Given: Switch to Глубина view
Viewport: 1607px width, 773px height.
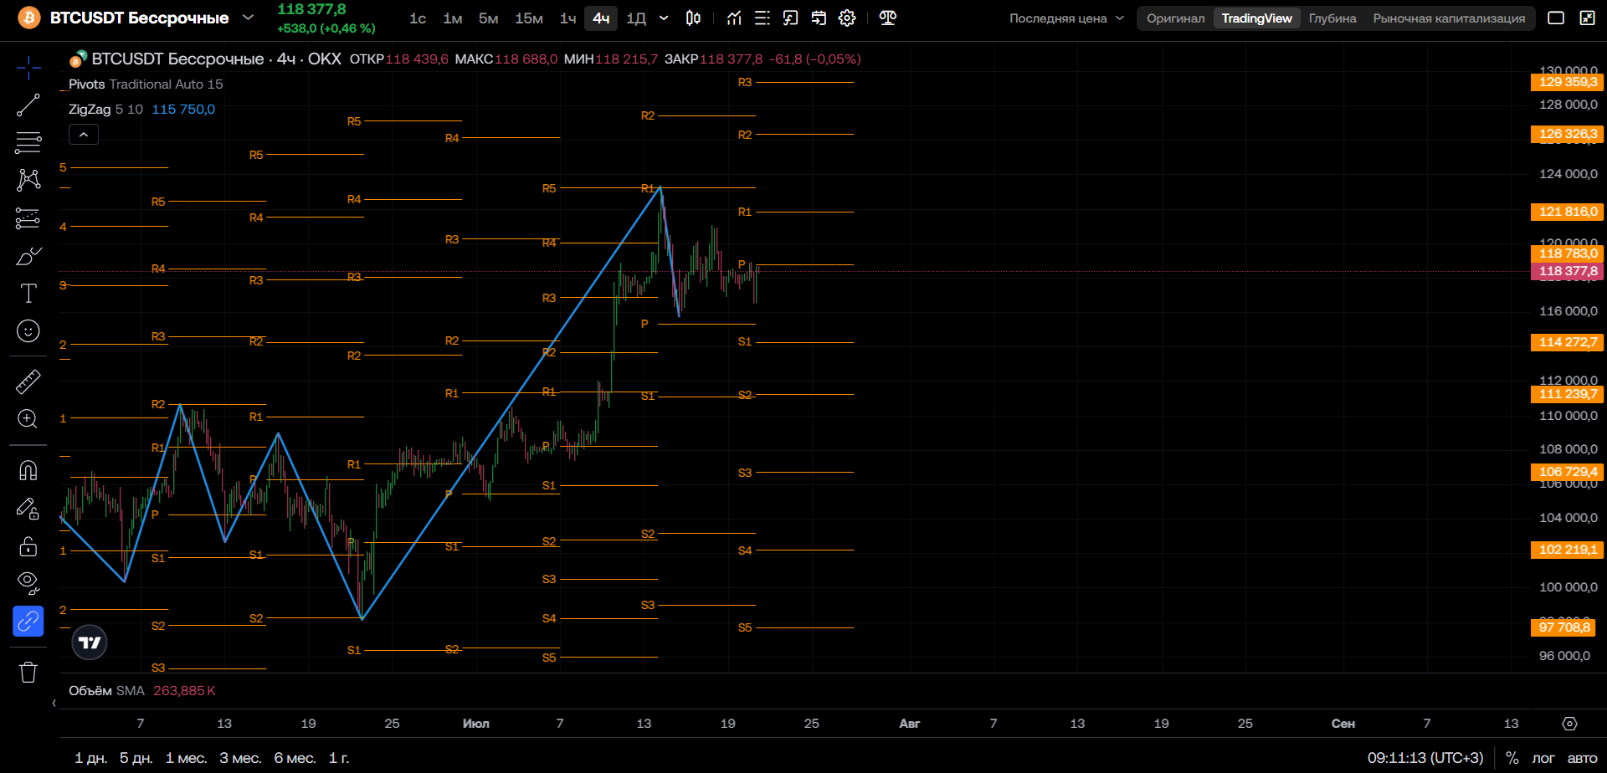Looking at the screenshot, I should tap(1332, 18).
